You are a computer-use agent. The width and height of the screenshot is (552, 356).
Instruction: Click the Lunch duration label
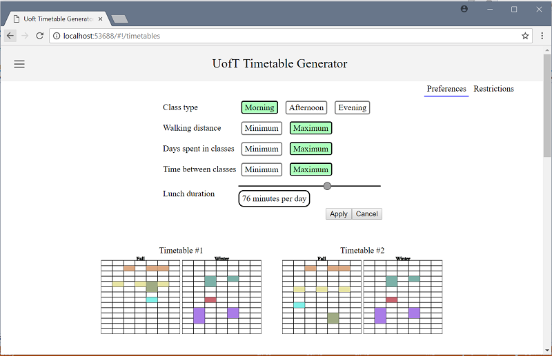click(188, 193)
